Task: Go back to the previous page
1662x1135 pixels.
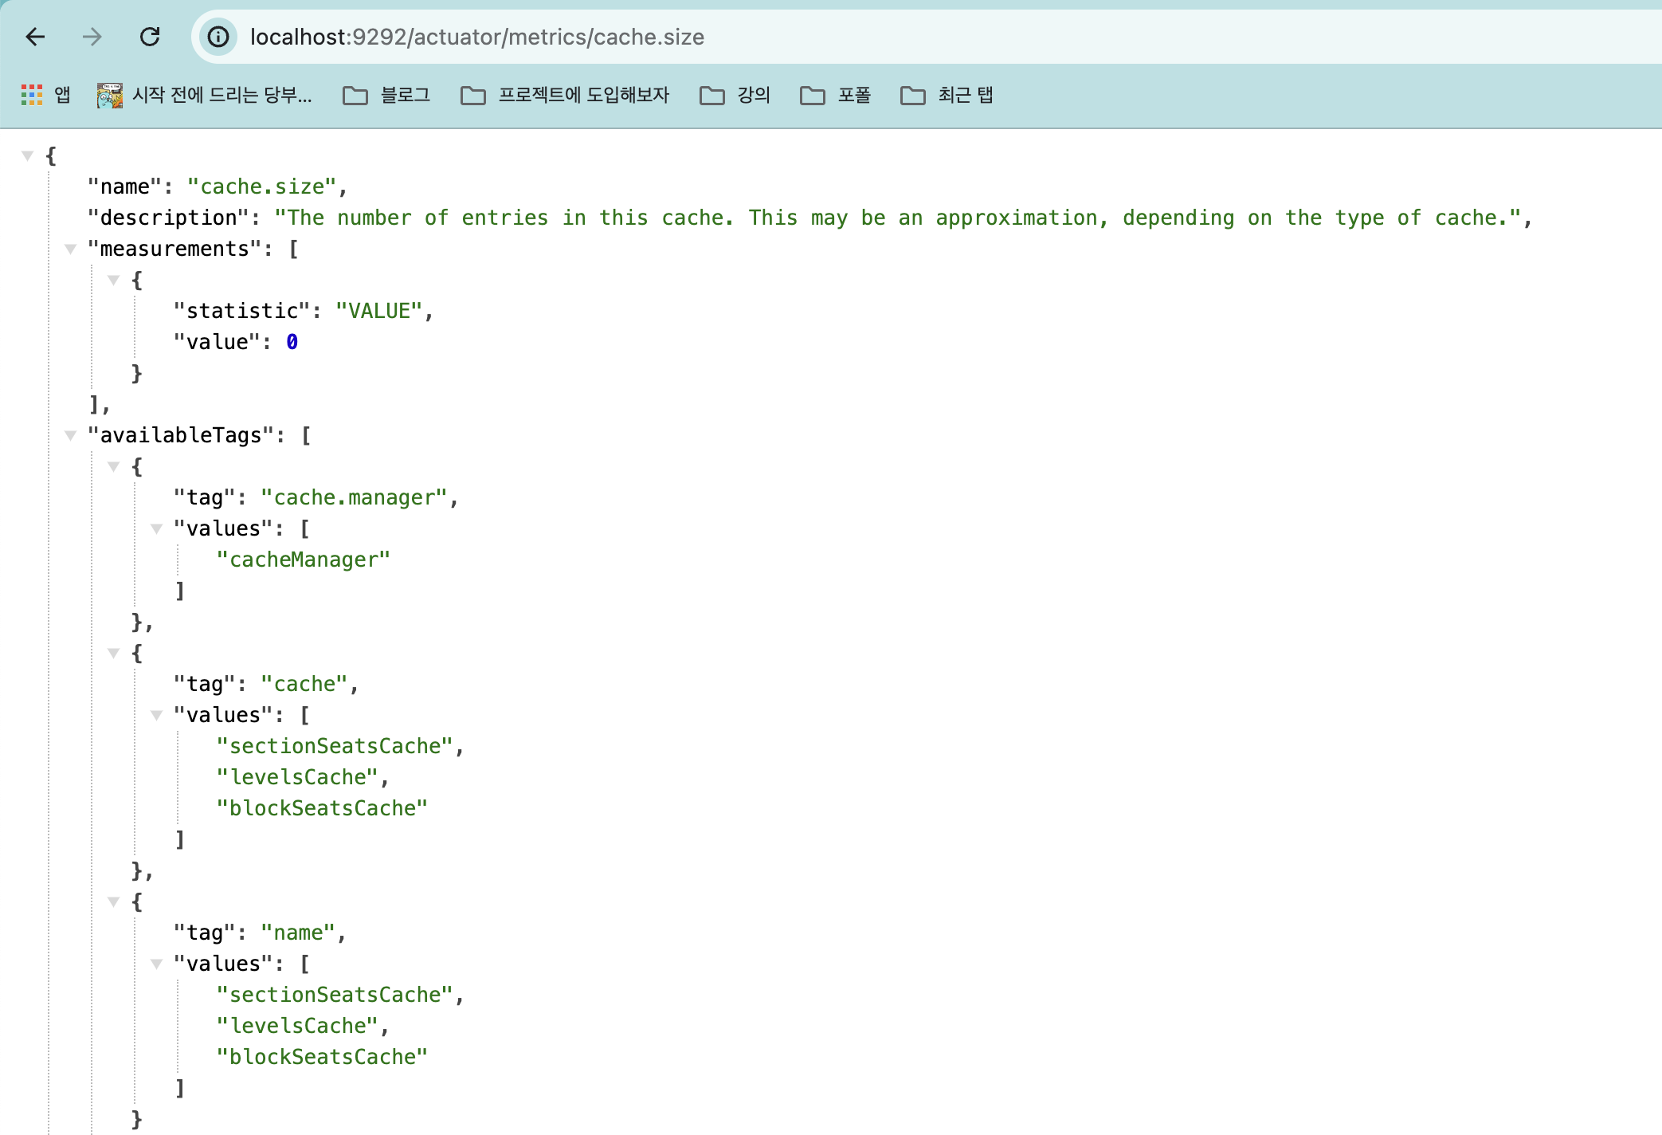Action: 36,37
